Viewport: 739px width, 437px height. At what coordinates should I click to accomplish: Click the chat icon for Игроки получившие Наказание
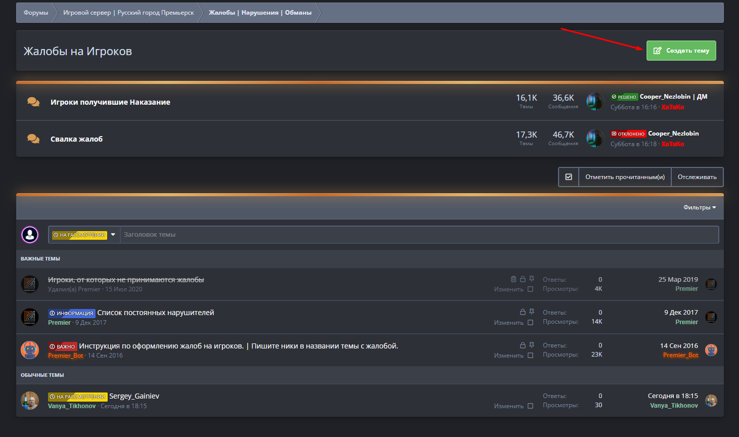[33, 102]
